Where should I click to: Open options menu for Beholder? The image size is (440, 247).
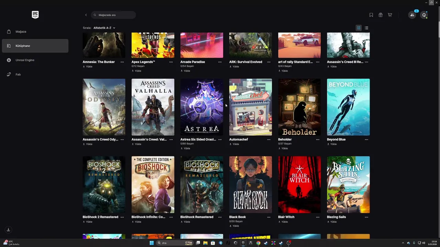pyautogui.click(x=317, y=140)
